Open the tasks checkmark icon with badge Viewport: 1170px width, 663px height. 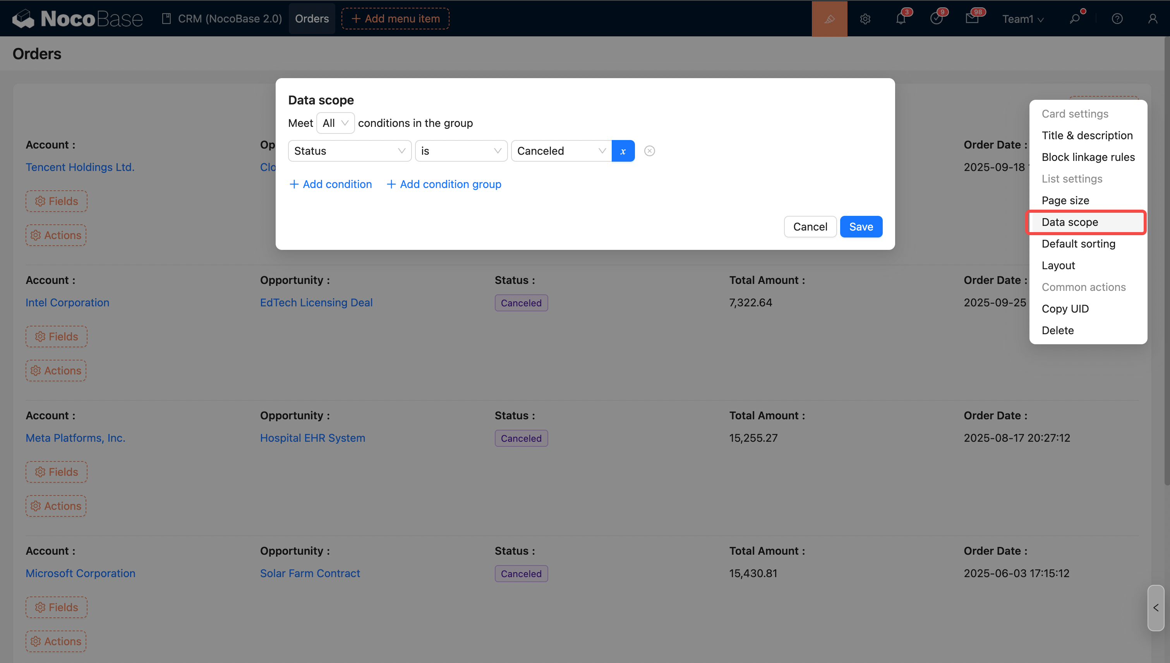[x=936, y=19]
